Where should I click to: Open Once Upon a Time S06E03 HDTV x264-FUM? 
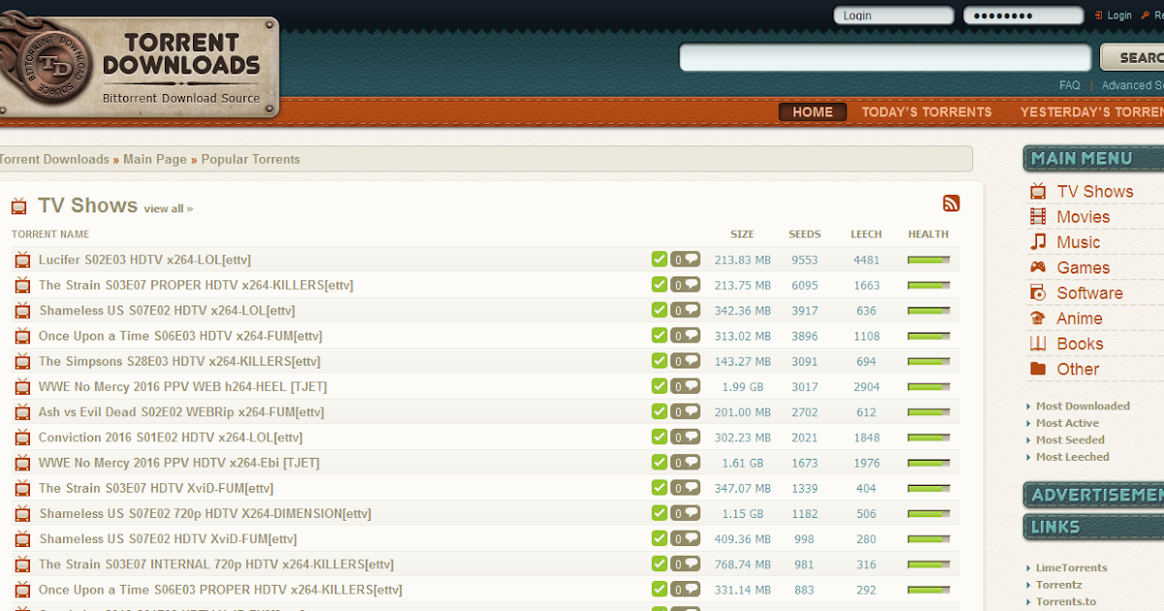click(180, 336)
